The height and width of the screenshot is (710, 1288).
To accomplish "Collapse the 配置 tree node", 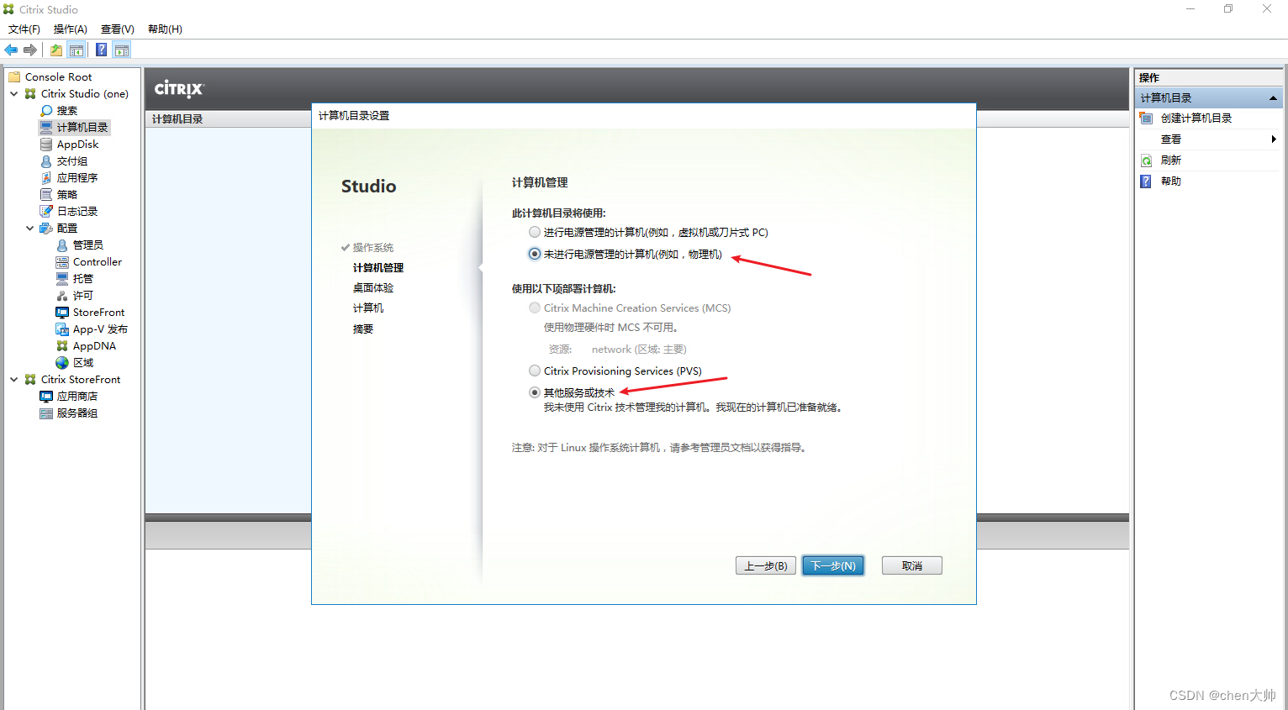I will 29,228.
